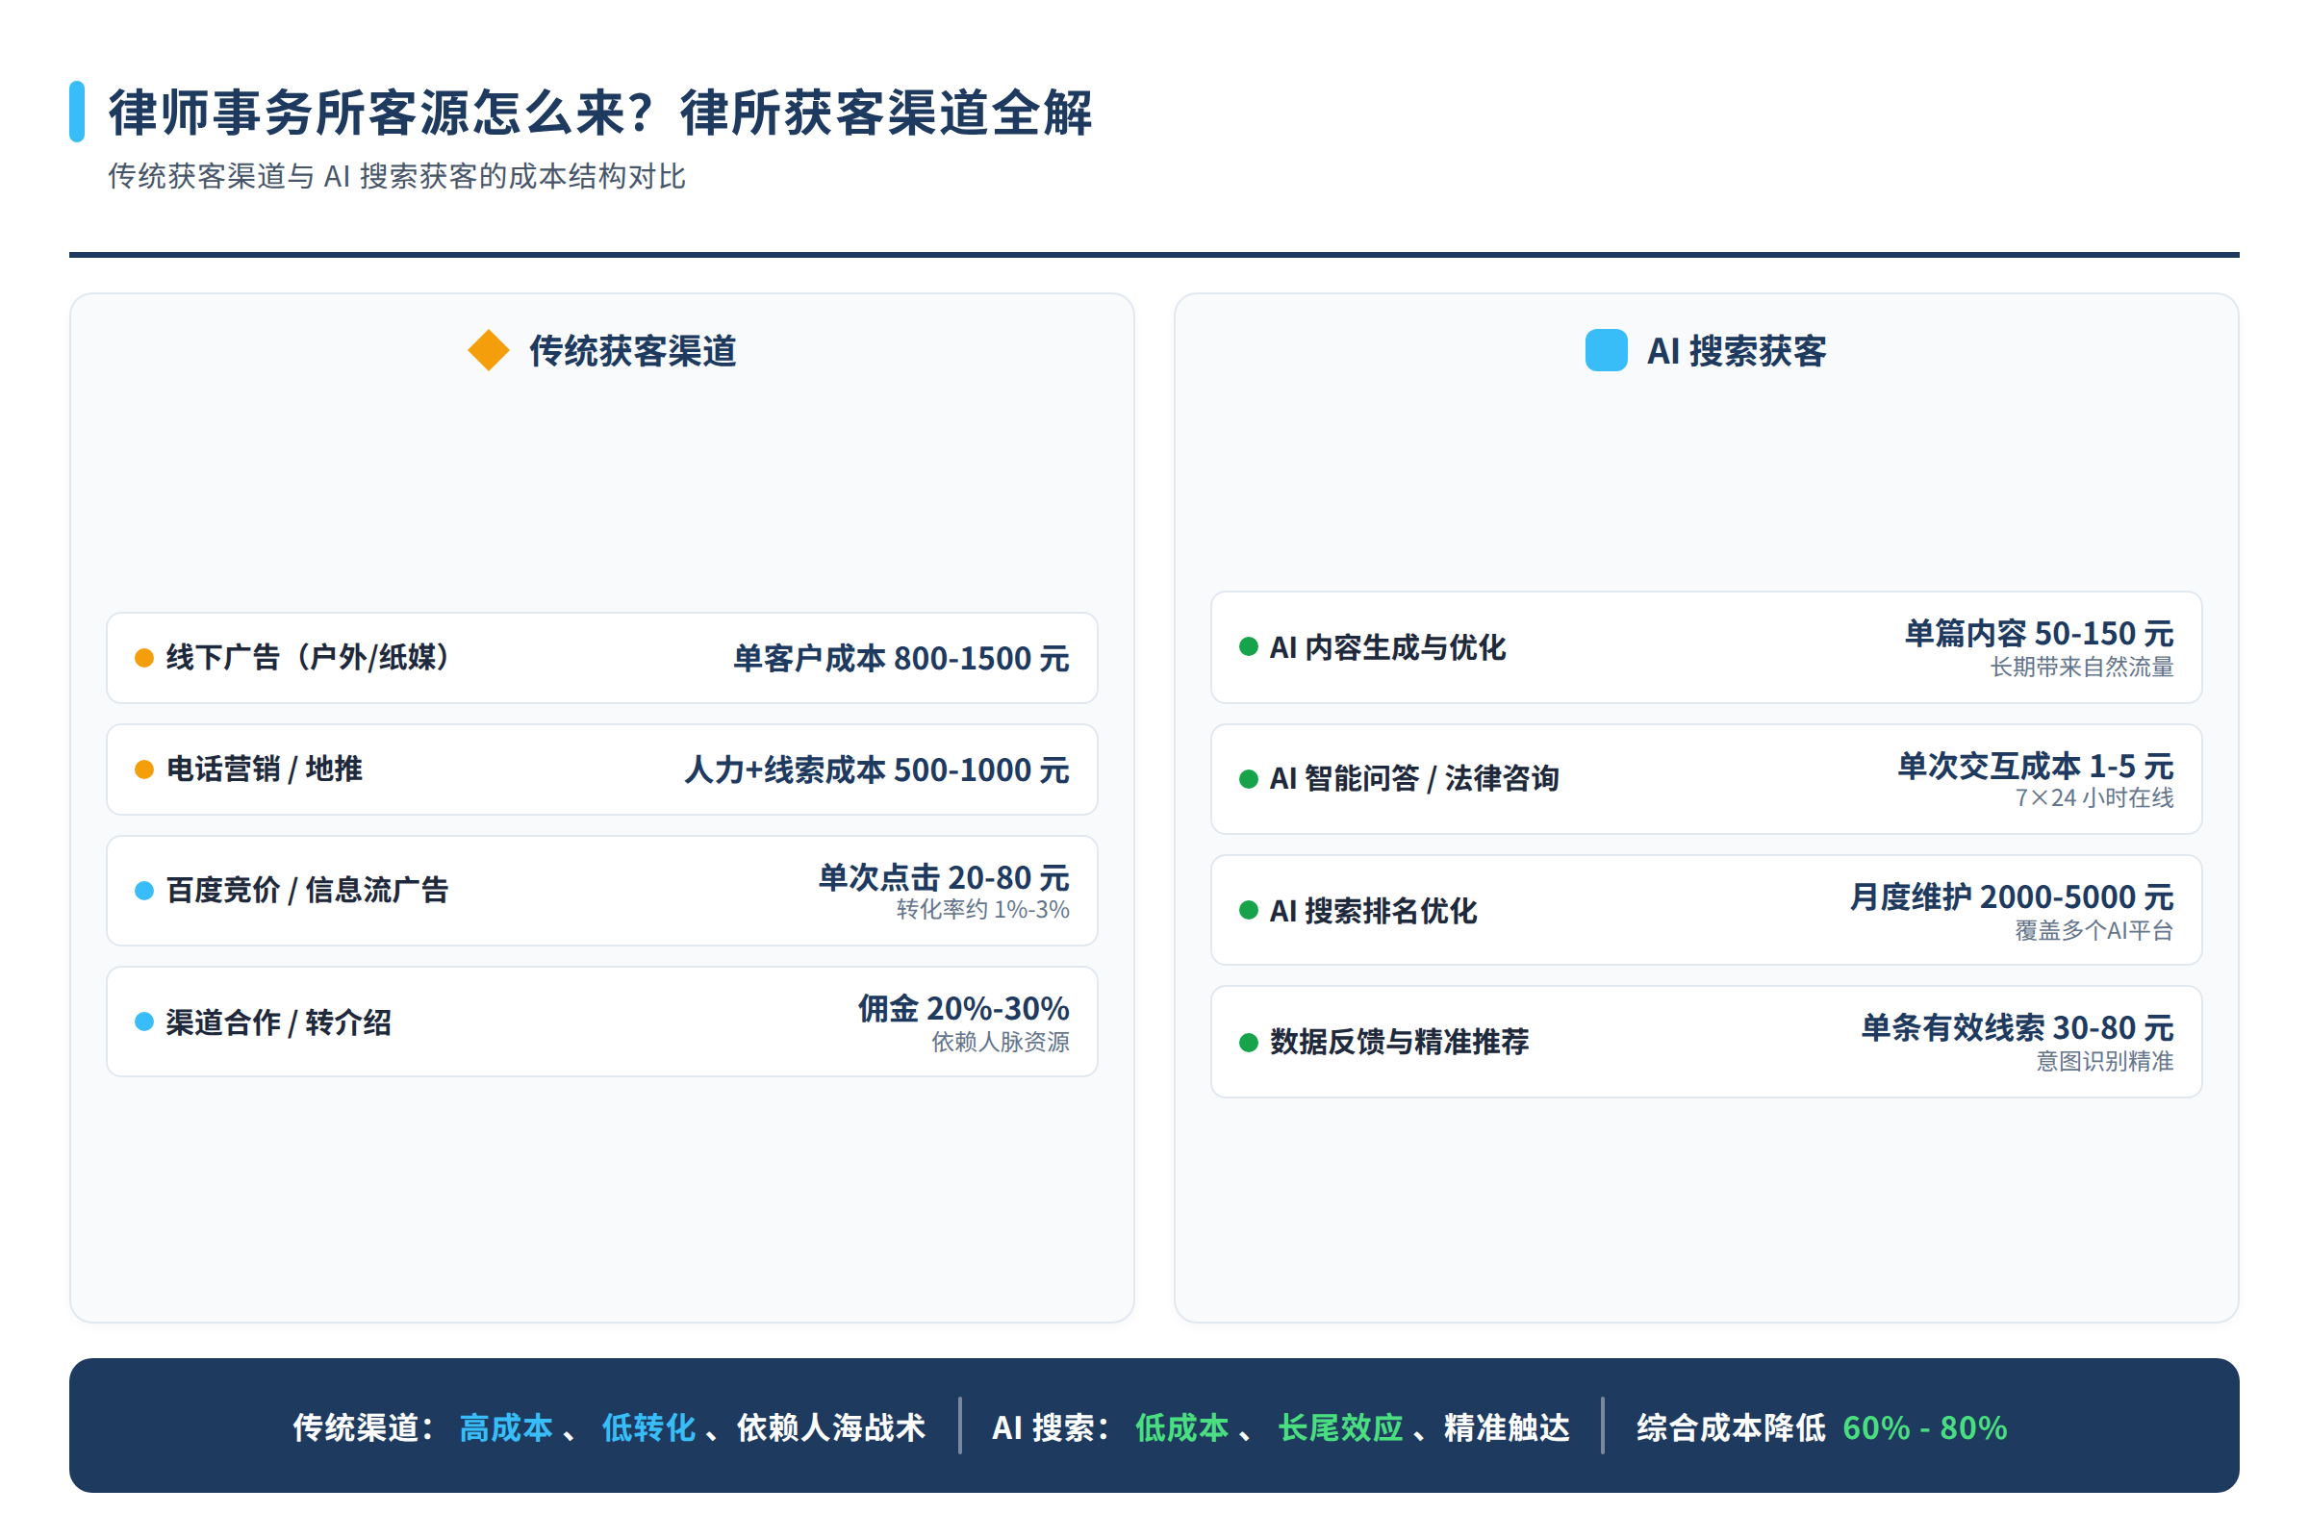Click the 电话营销 / 地推 label
Screen dimensions: 2309x1539
coord(264,769)
